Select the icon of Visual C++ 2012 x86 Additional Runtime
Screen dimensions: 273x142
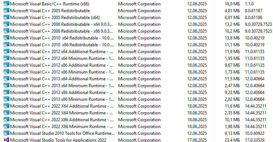(6, 65)
